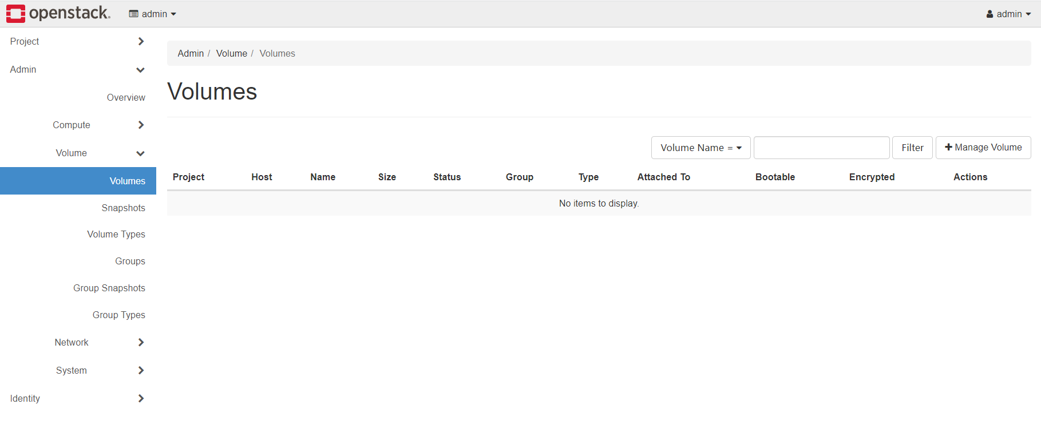Open Group Types panel
Image resolution: width=1041 pixels, height=432 pixels.
(118, 315)
